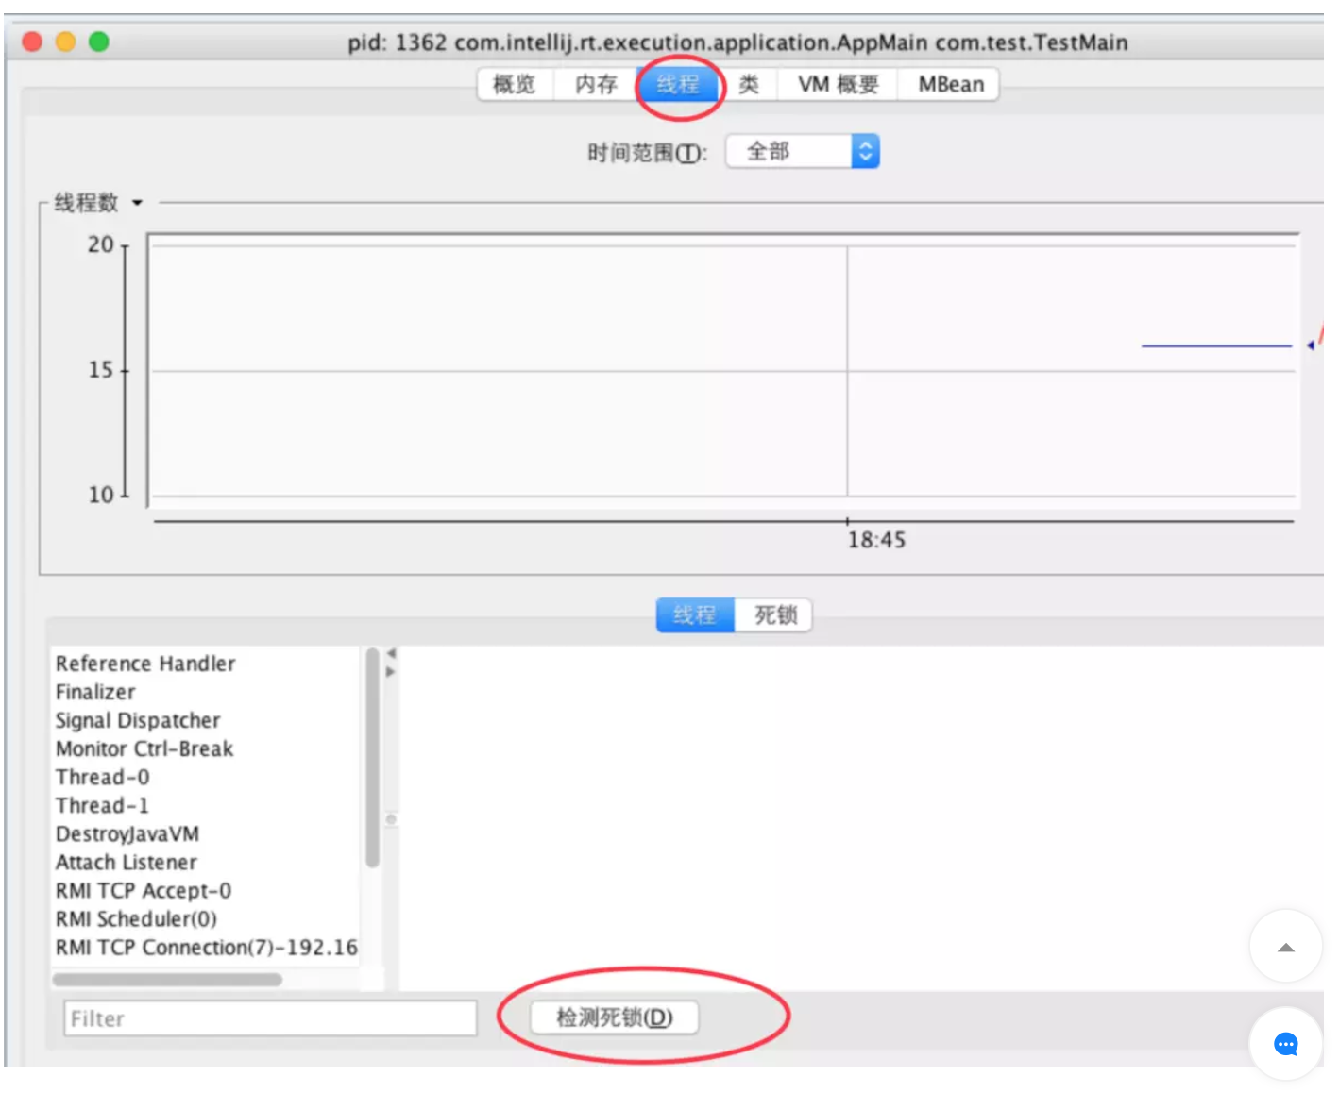
Task: Switch to the 内存 memory tab
Action: [597, 85]
